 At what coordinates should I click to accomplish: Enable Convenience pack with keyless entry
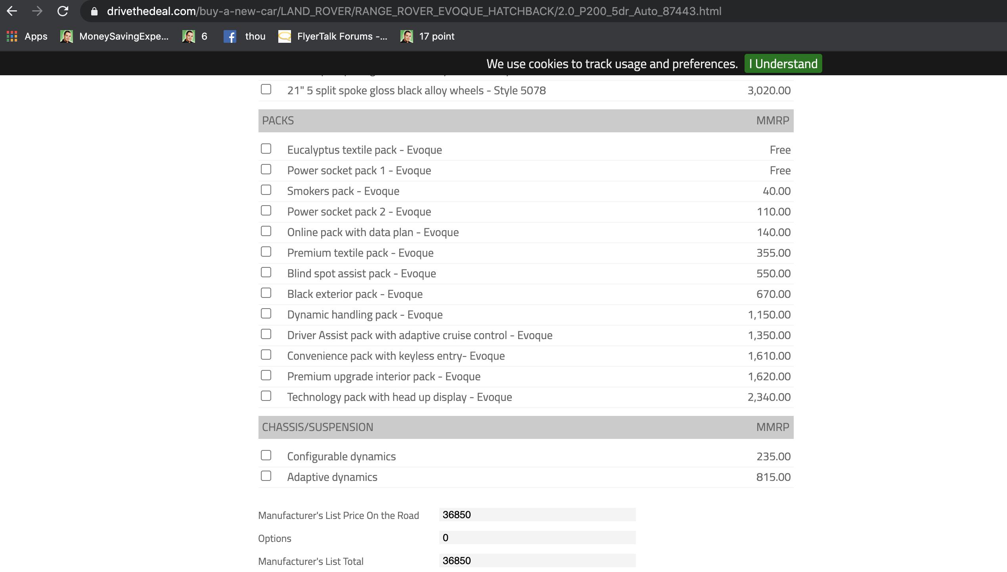click(x=266, y=355)
